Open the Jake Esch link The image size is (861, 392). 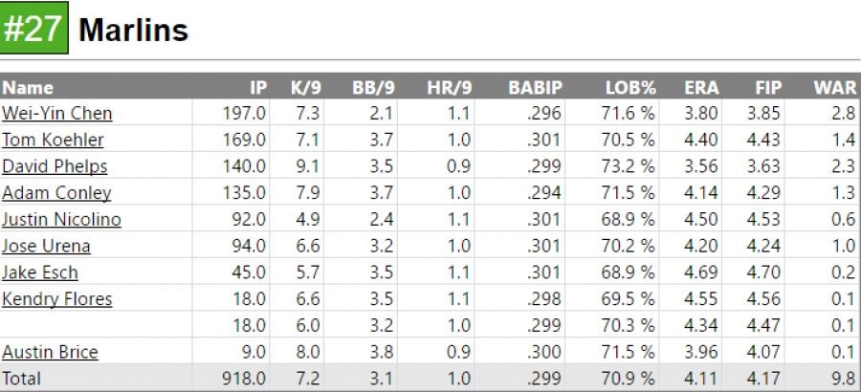[40, 272]
